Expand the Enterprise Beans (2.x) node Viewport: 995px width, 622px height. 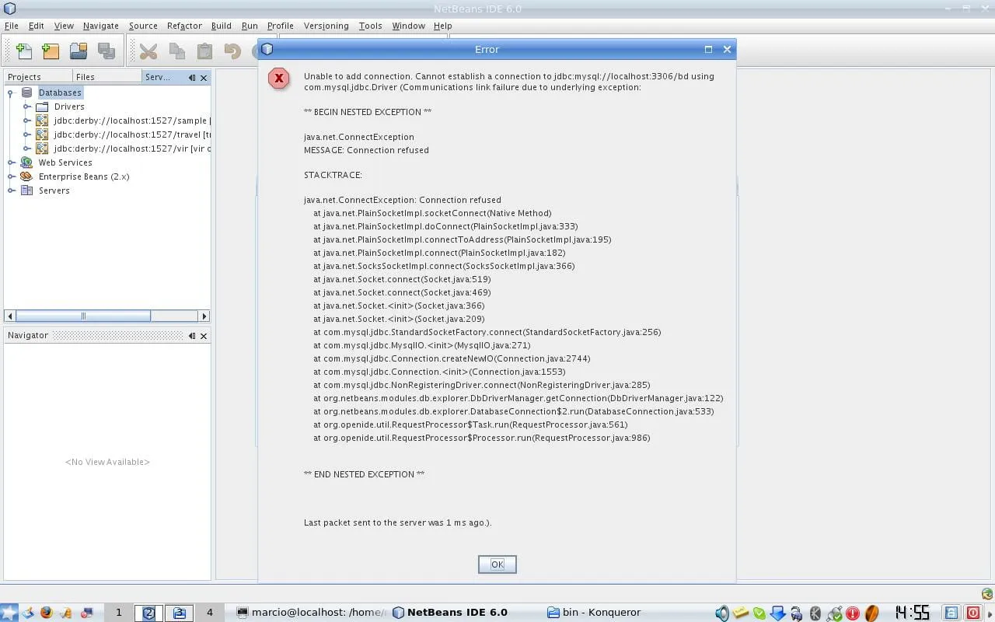tap(12, 176)
